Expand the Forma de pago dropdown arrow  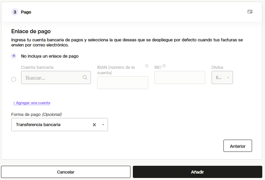click(103, 125)
